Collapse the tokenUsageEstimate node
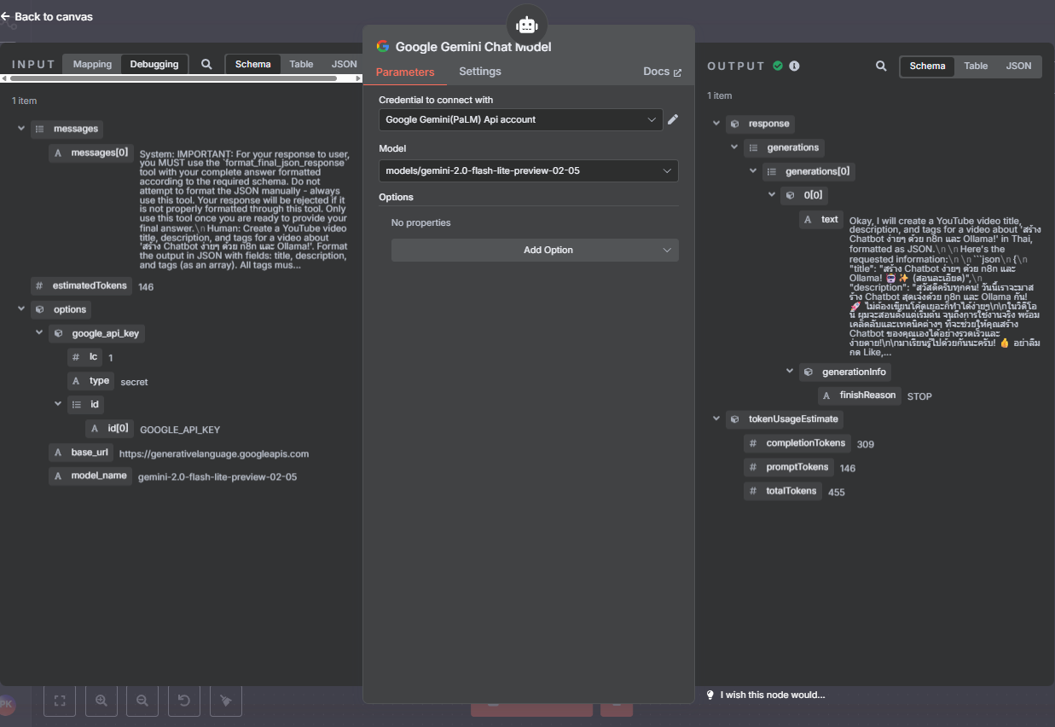 pos(717,419)
